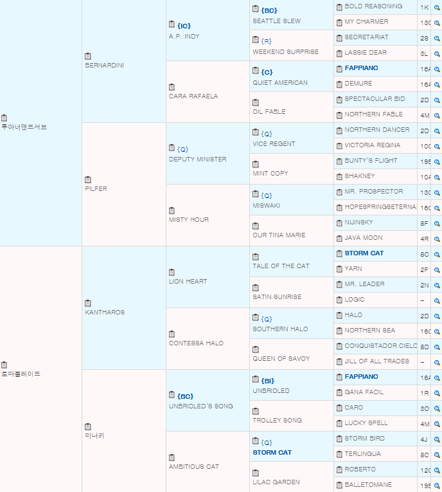The width and height of the screenshot is (442, 492).
Task: Click the {C} tag above QUIET AMERICAN
Action: (267, 72)
